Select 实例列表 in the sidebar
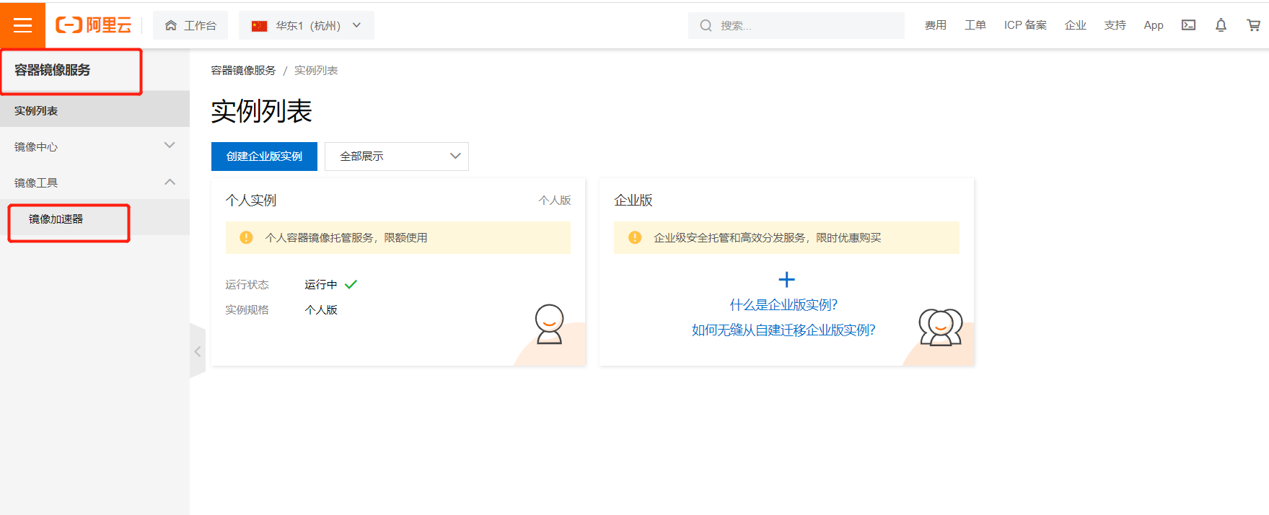Screen dimensions: 1269x515 coord(95,110)
